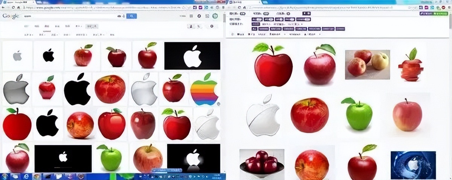Open the large black Apple logo thumbnail, second row
Viewport: 452px width, 180px height.
pos(77,89)
